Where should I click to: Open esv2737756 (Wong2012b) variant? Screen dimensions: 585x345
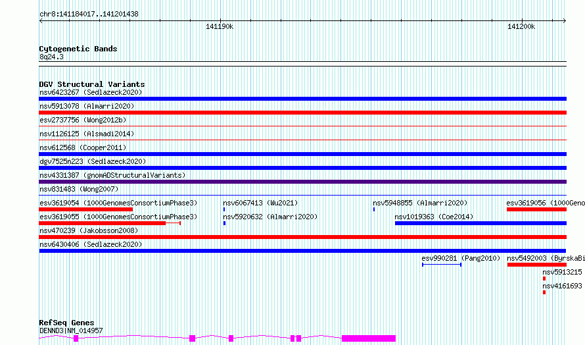[83, 120]
